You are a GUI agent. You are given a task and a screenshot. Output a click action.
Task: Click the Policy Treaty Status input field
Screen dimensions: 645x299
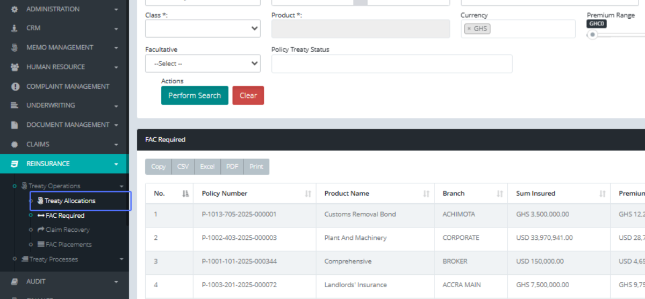391,63
